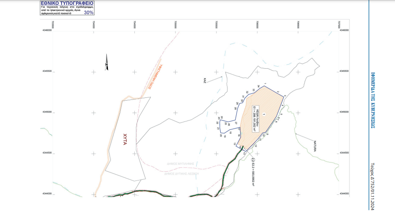
Task: Click the circled number 1 parcel marker
Action: [x=264, y=114]
